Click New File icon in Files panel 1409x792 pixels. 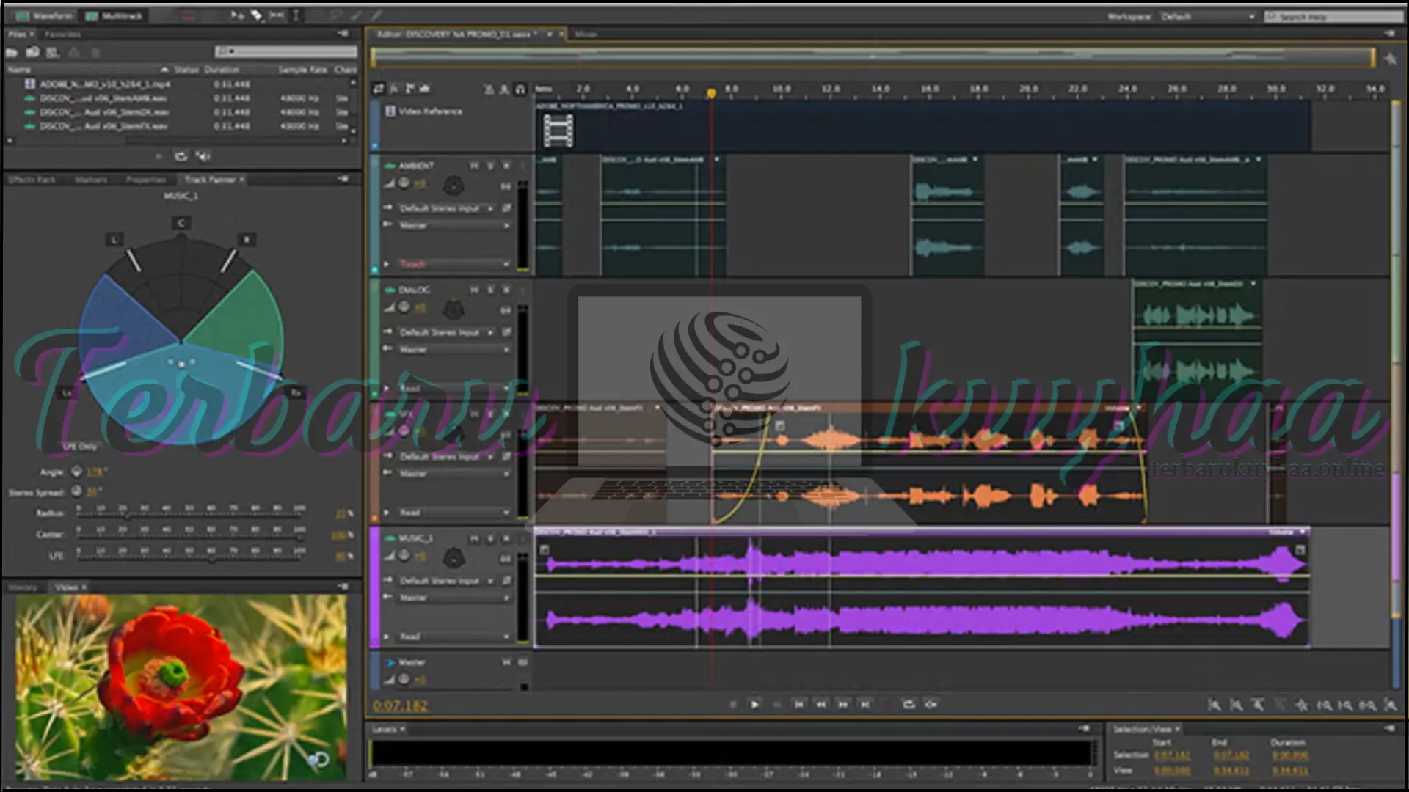[52, 52]
